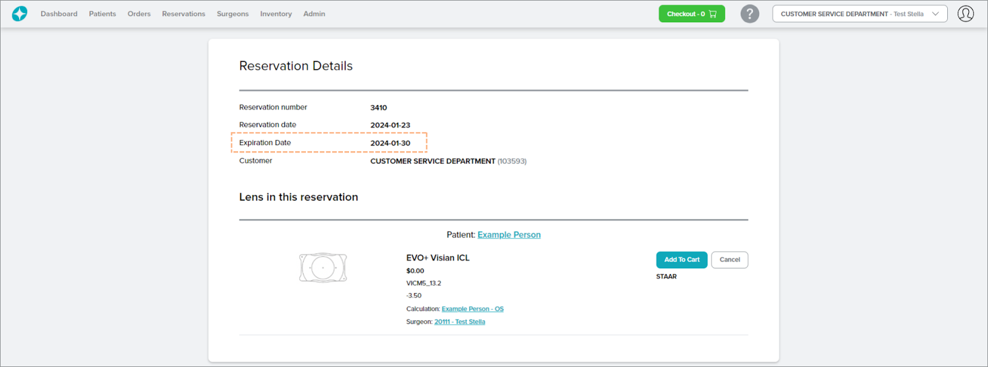Image resolution: width=988 pixels, height=367 pixels.
Task: Open the Patients menu
Action: (x=102, y=14)
